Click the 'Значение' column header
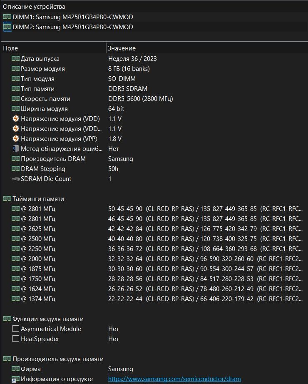Viewport: 308px width, 384px height. click(x=122, y=48)
